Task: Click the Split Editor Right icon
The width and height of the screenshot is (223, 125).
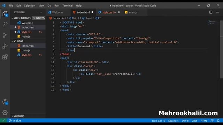Action: [211, 12]
